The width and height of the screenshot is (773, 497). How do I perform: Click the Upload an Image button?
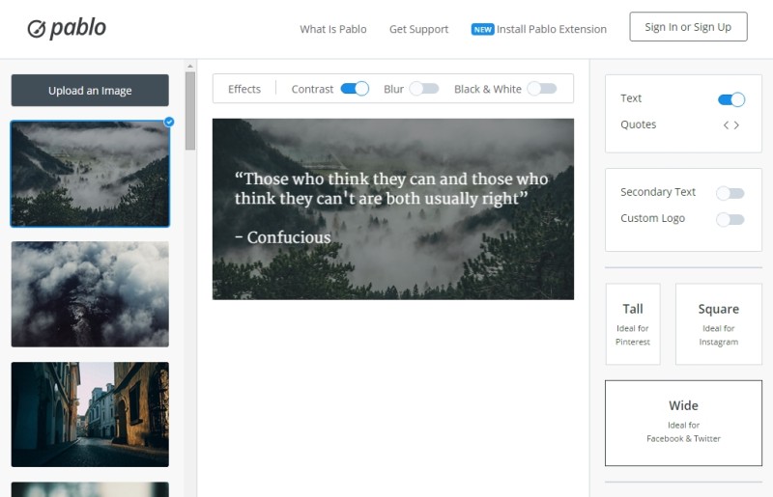point(90,91)
